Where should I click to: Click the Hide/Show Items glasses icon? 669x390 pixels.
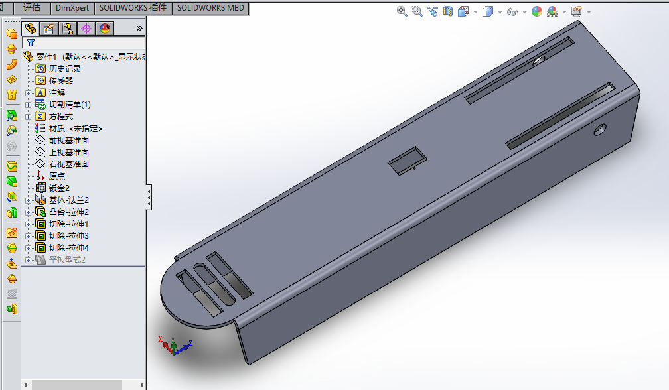(x=512, y=12)
